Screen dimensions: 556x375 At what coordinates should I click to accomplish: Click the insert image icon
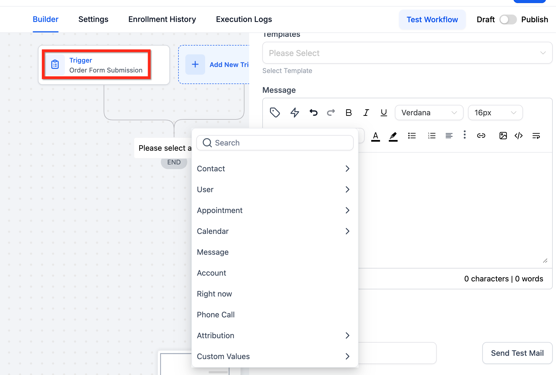(503, 136)
